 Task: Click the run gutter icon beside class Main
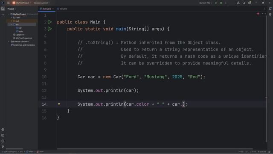(50, 22)
